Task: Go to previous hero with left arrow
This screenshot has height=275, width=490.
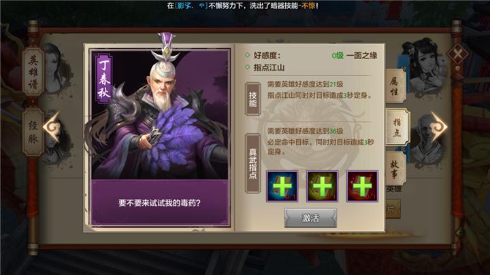Action: point(52,127)
